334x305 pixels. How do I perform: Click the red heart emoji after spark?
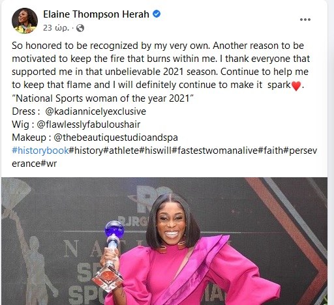296,86
